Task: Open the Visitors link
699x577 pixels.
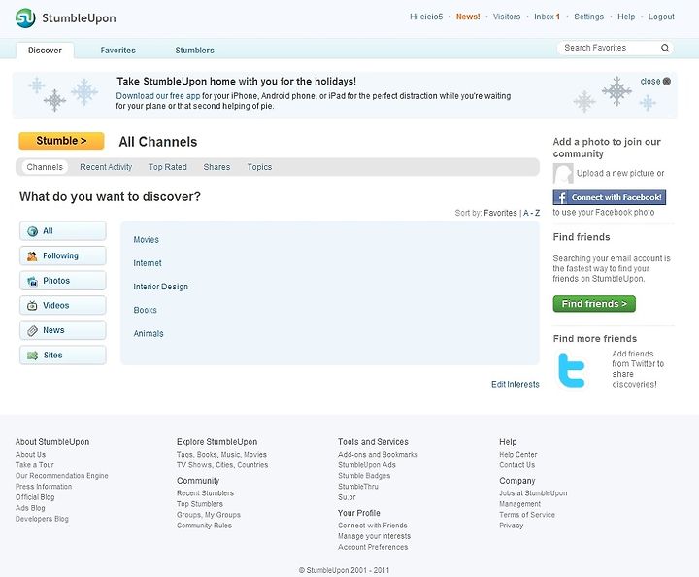Action: [507, 17]
